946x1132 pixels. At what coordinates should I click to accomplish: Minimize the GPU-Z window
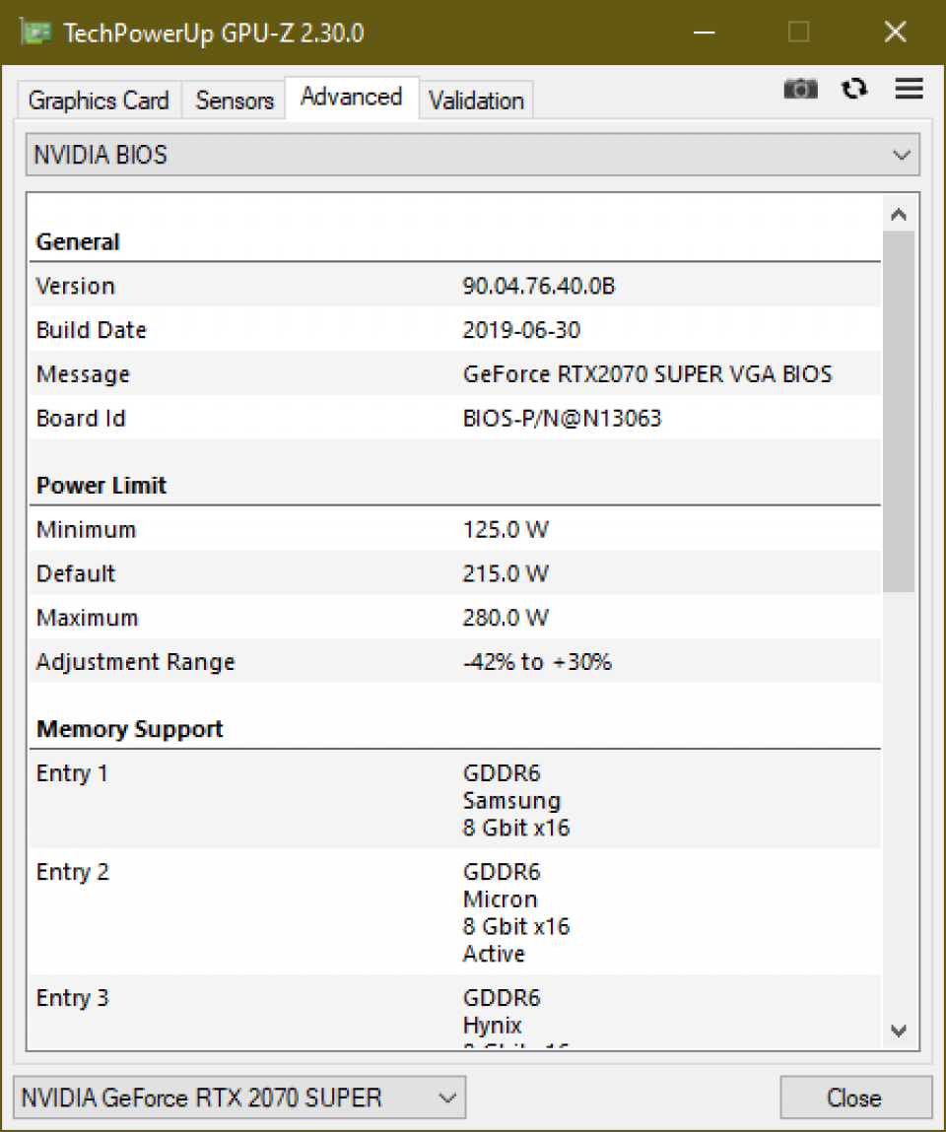tap(705, 32)
